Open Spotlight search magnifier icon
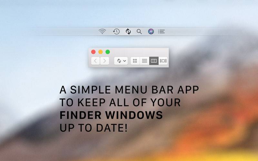Viewport: 258px width, 161px height. (139, 31)
